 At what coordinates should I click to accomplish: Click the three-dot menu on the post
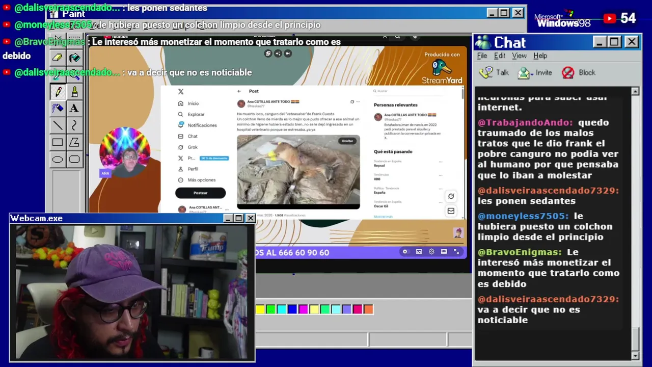click(x=358, y=102)
